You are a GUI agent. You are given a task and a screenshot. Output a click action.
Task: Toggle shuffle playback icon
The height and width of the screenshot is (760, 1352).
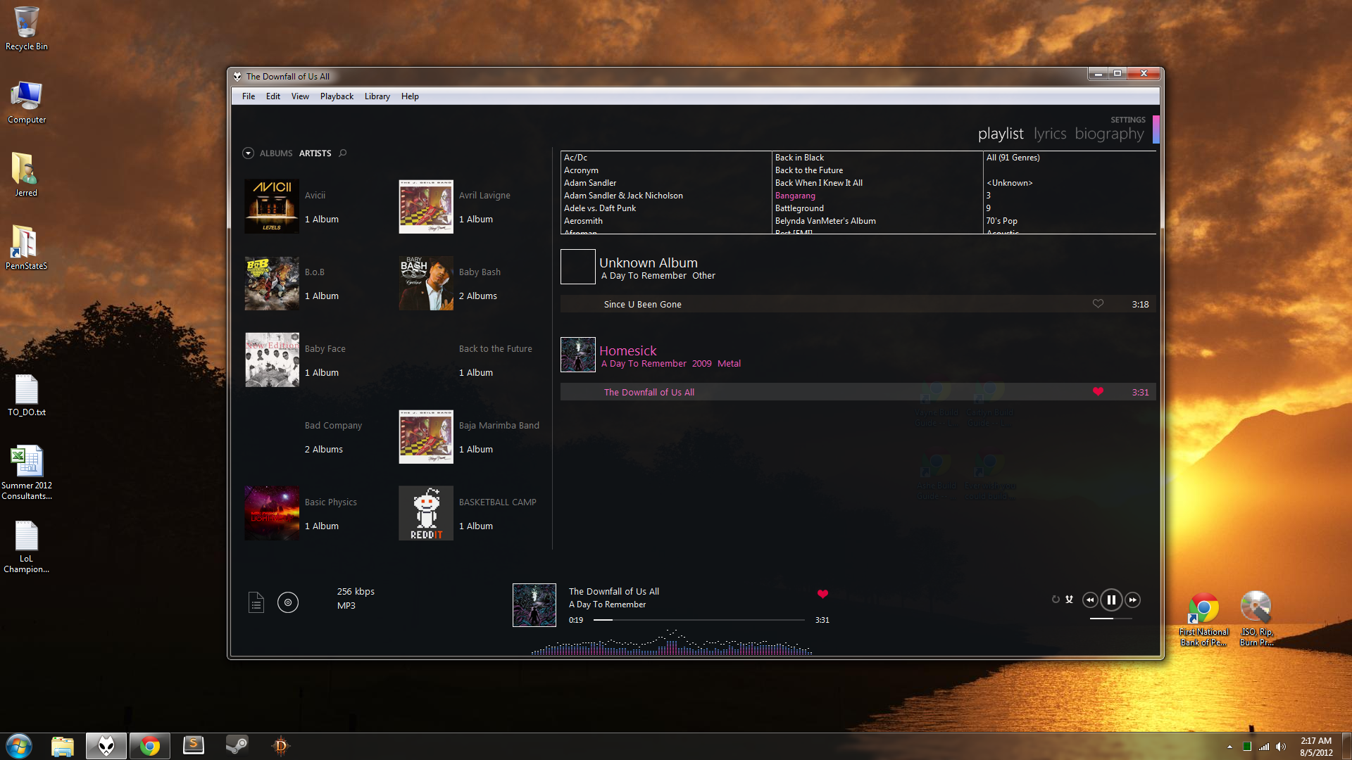tap(1069, 600)
